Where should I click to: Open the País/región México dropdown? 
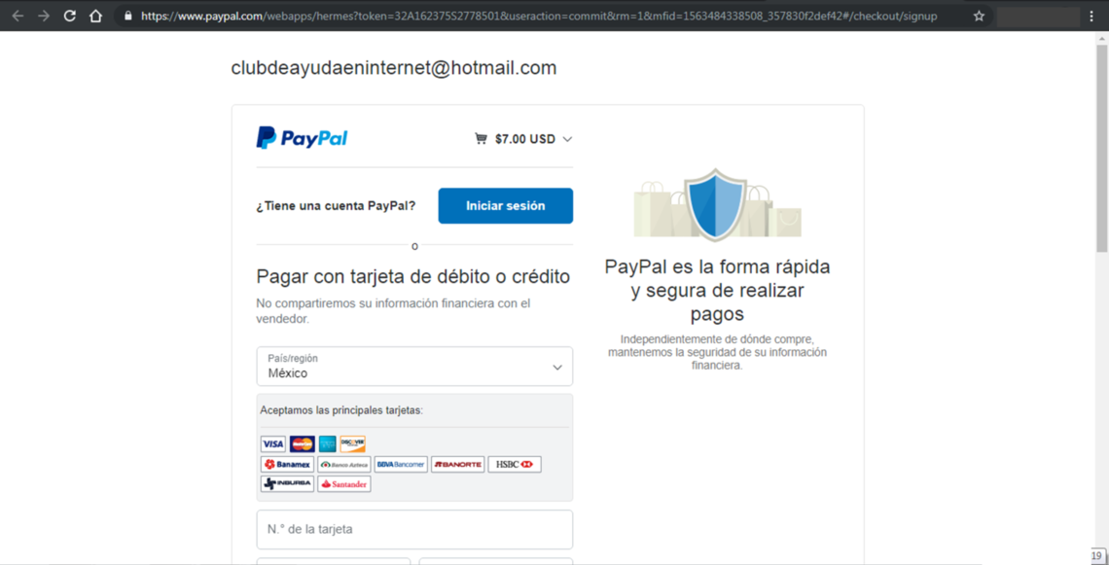414,367
